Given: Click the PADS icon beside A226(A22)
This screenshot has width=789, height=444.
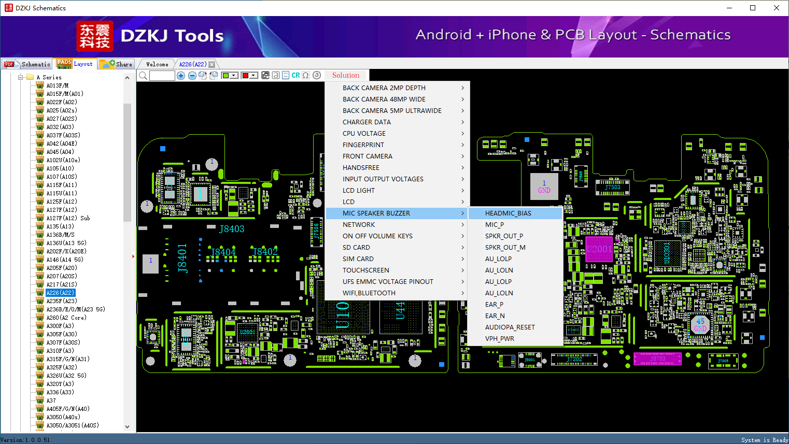Looking at the screenshot, I should click(x=40, y=293).
